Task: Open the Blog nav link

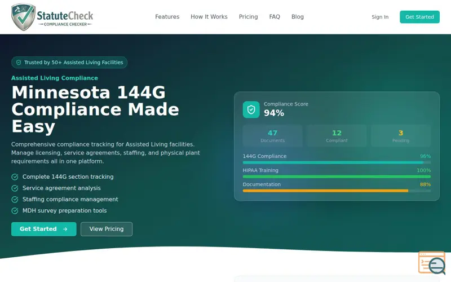Action: (x=298, y=17)
